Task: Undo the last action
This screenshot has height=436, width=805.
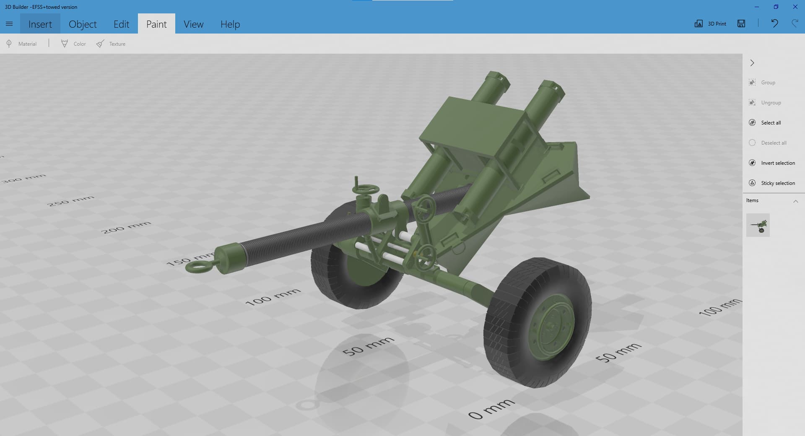Action: tap(774, 24)
